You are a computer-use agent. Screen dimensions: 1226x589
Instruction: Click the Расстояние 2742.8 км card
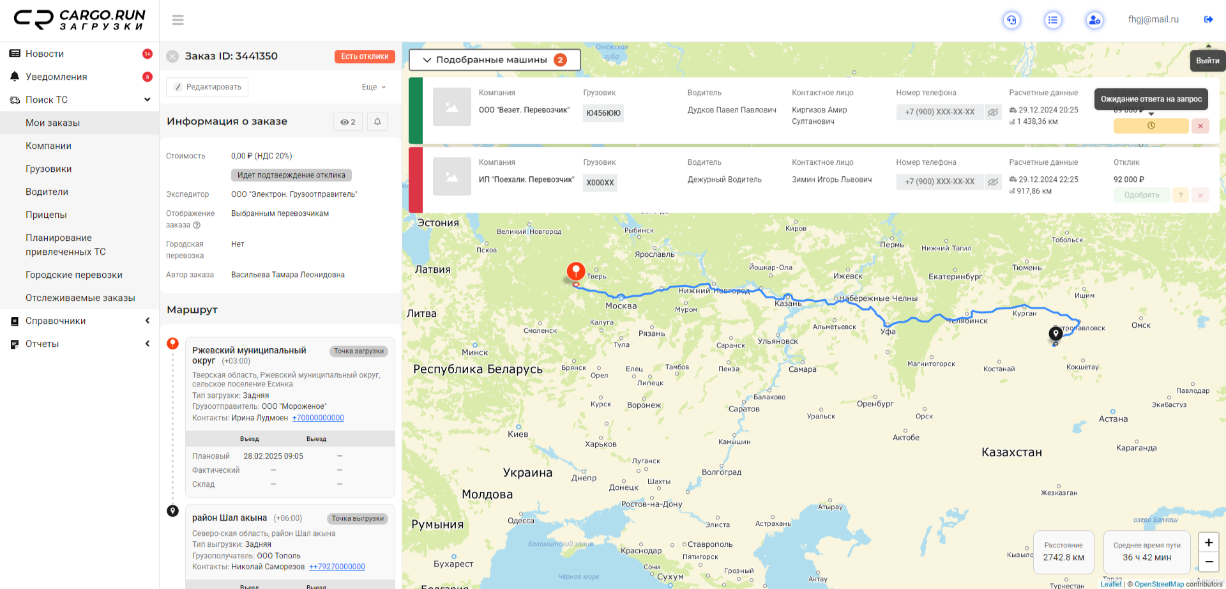(x=1064, y=552)
